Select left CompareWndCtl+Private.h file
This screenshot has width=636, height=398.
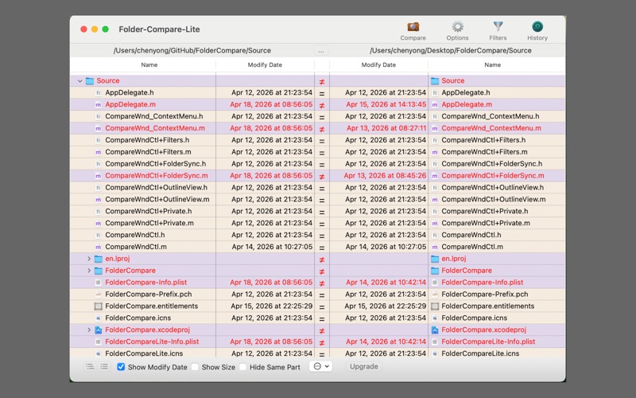(149, 211)
